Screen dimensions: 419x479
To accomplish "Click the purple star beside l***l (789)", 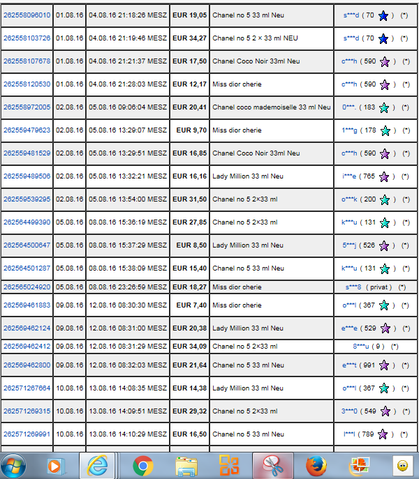I will click(383, 434).
